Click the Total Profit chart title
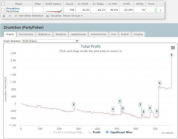The height and width of the screenshot is (139, 178). click(90, 46)
